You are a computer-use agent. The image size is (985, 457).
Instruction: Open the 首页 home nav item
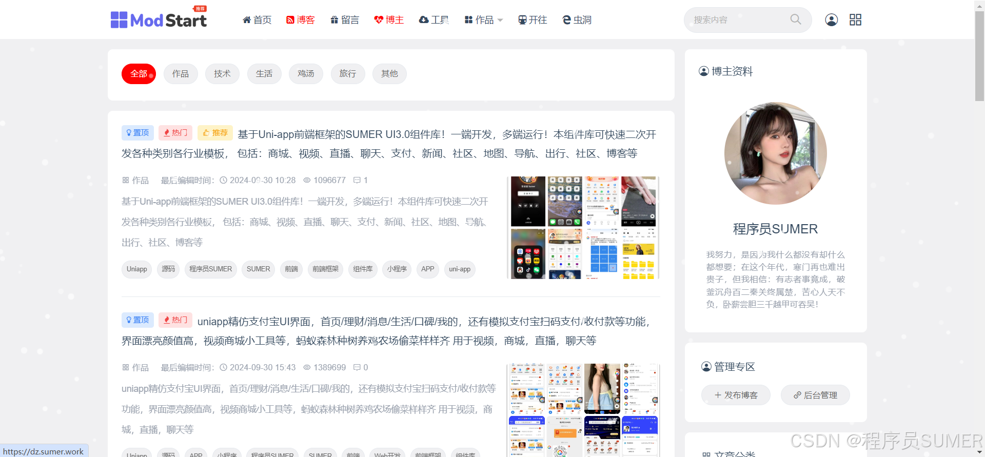tap(257, 19)
